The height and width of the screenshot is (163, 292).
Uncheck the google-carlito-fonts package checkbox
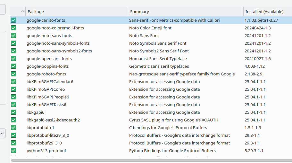tap(13, 20)
